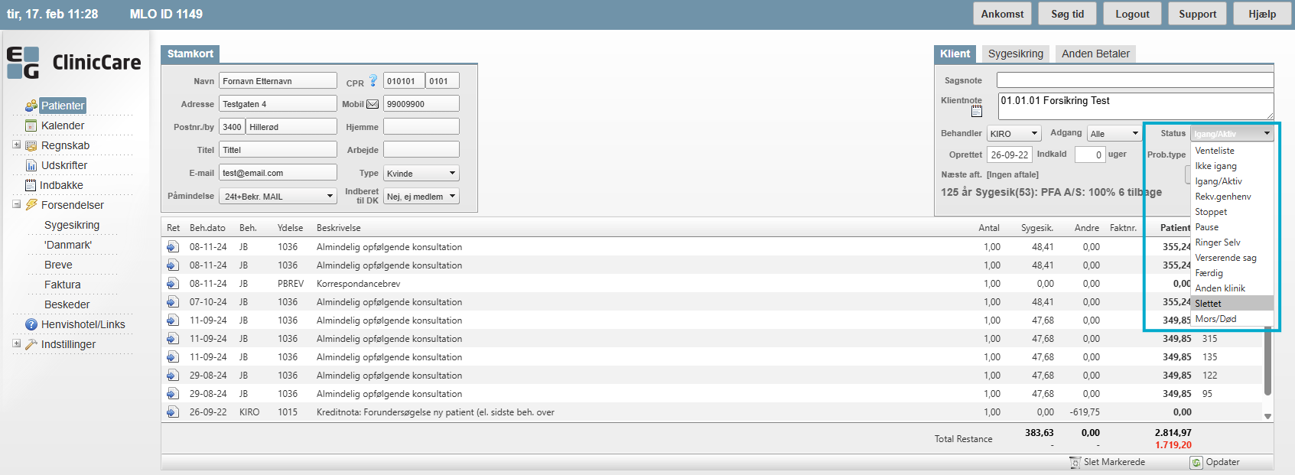Click the CPR help question mark icon
Screen dimensions: 1295x475
click(x=373, y=80)
